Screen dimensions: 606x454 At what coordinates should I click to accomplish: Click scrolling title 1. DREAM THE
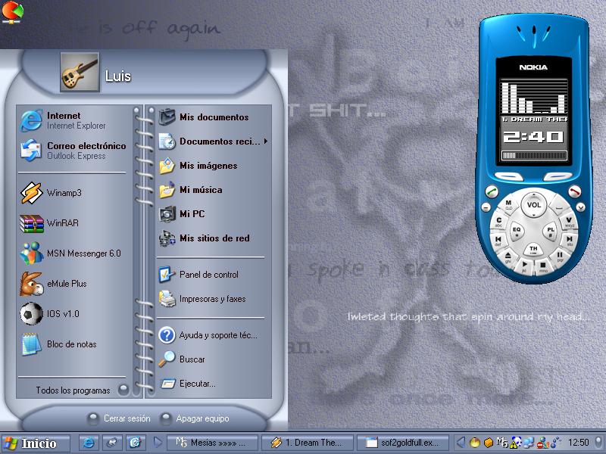(x=534, y=120)
